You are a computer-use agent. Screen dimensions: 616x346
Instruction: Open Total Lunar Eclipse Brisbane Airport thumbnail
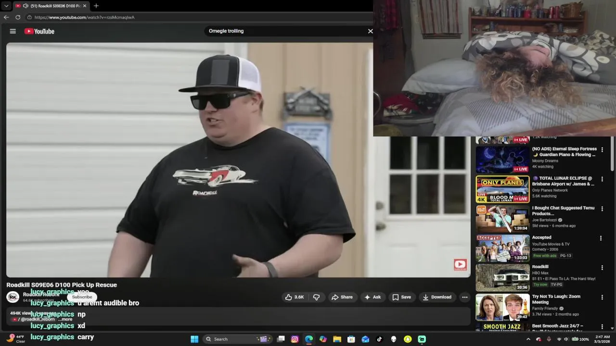pyautogui.click(x=502, y=189)
